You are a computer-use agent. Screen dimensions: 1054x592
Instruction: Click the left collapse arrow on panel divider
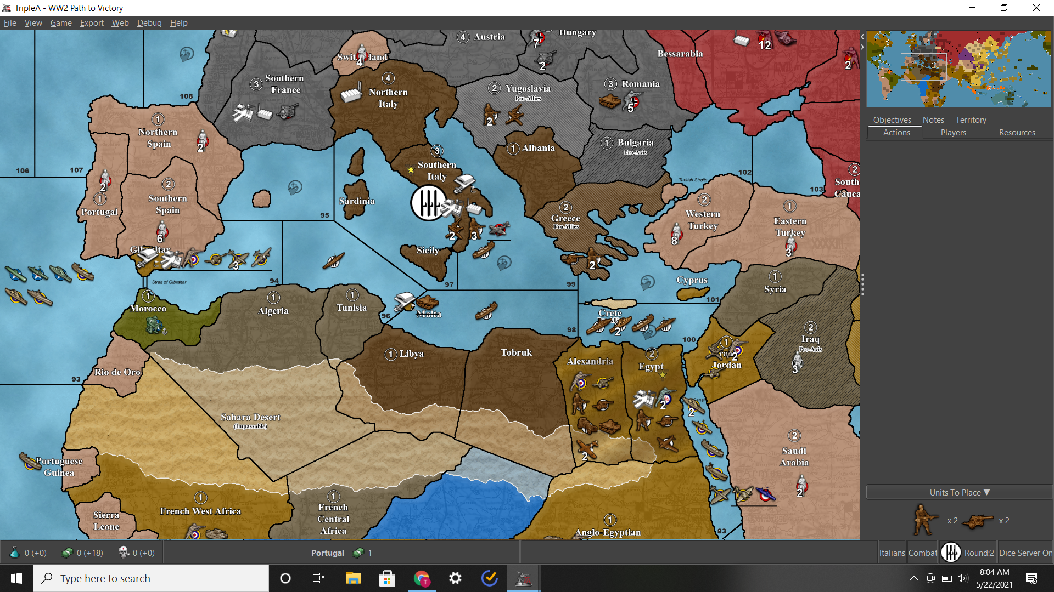click(x=862, y=37)
